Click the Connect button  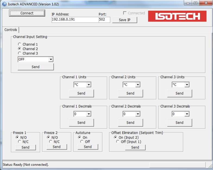(x=27, y=13)
